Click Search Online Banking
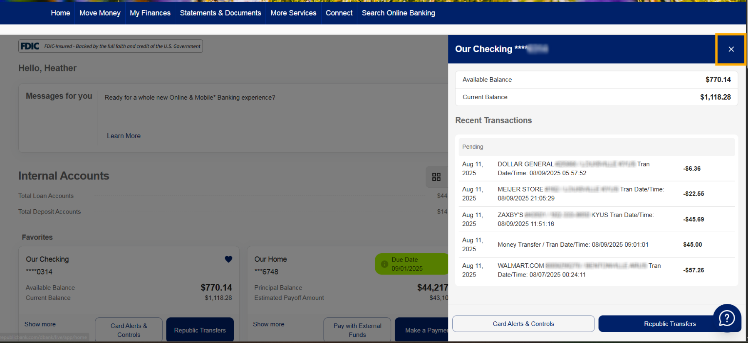 398,13
